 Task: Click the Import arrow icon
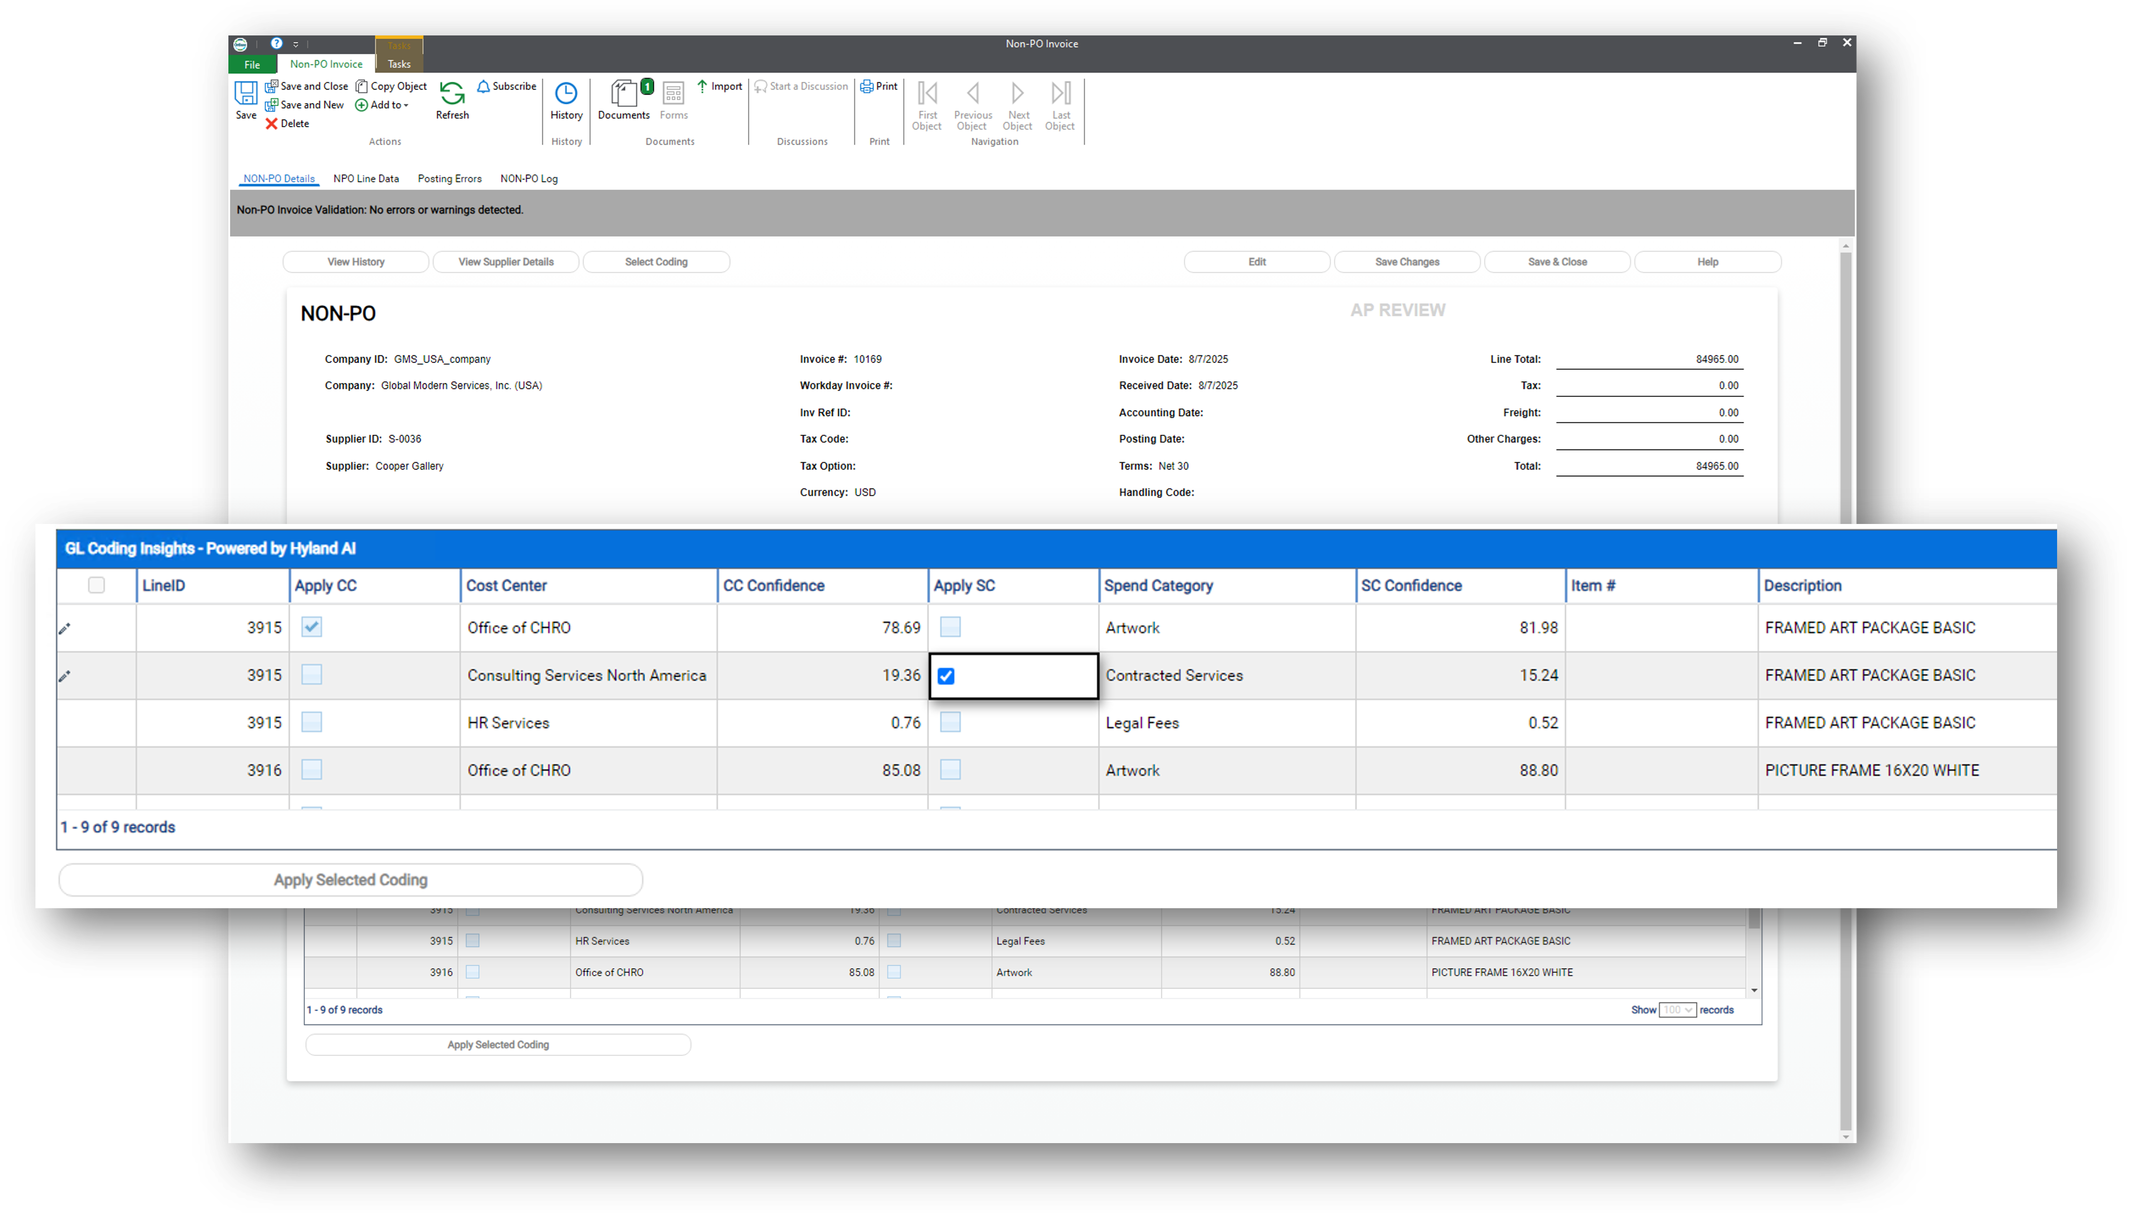click(x=702, y=86)
